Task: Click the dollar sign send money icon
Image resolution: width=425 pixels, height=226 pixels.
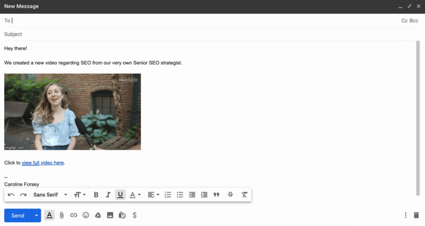Action: coord(135,215)
